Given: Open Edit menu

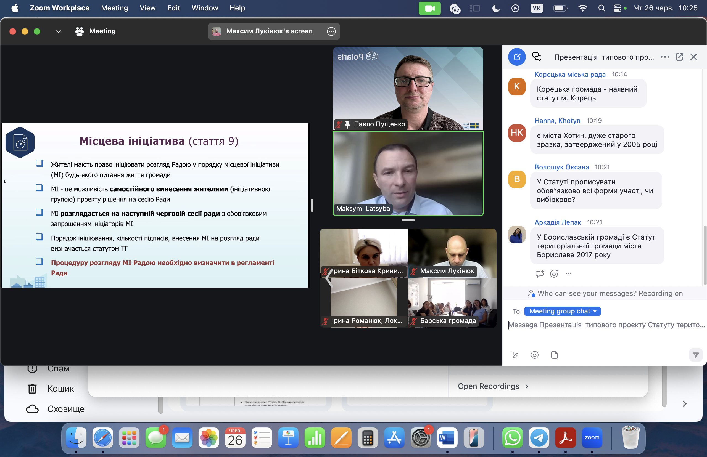Looking at the screenshot, I should tap(173, 8).
